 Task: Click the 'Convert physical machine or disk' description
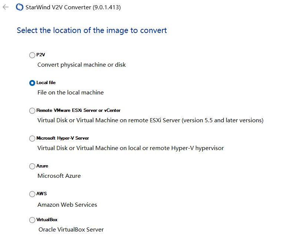coord(82,65)
